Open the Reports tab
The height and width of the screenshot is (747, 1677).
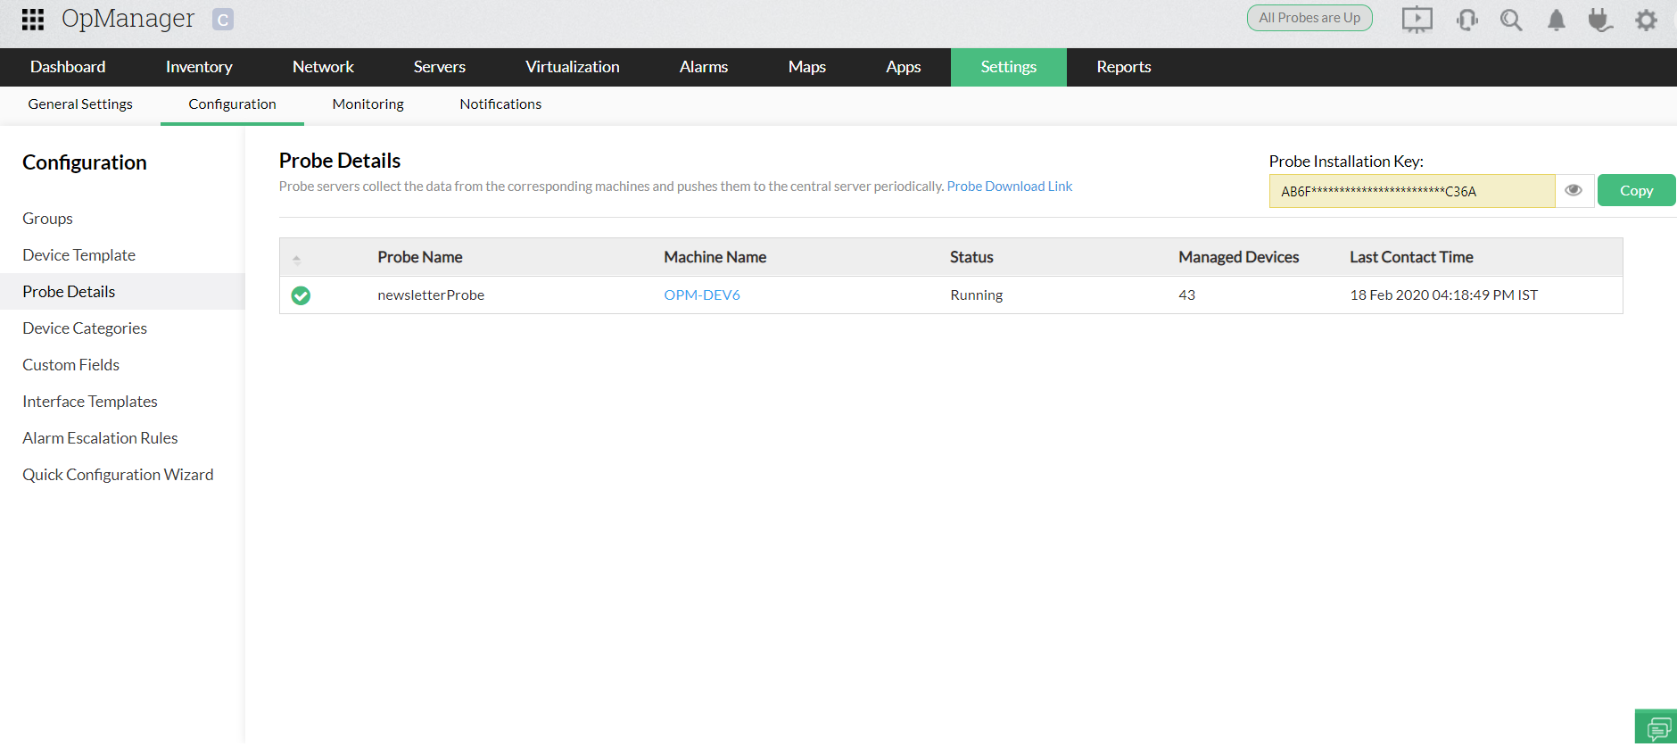[1124, 67]
